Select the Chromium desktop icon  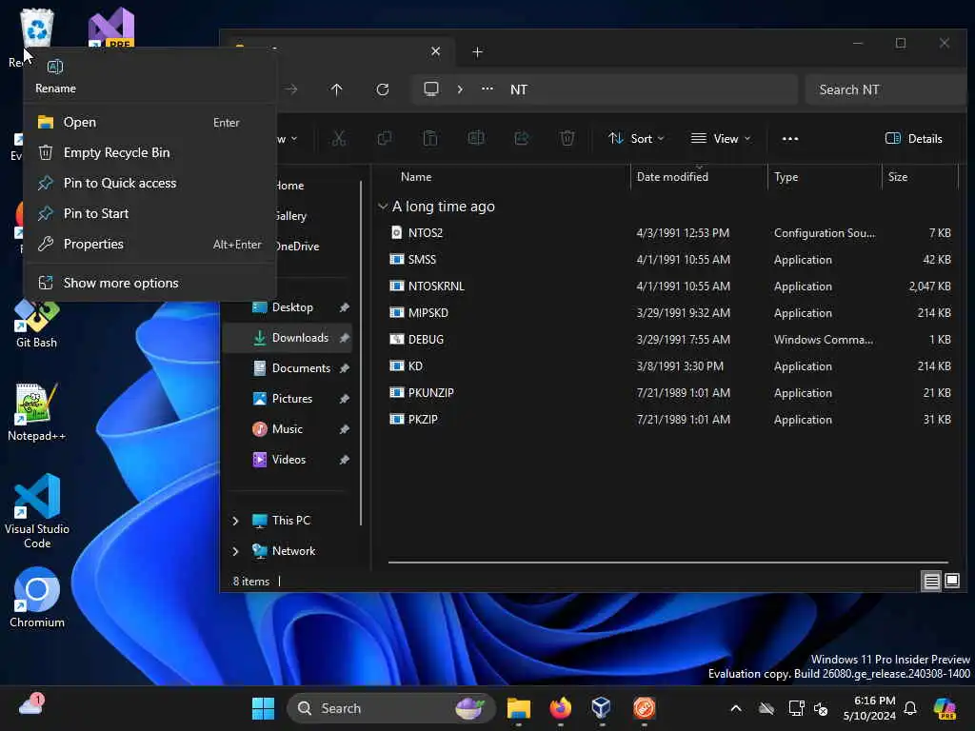point(37,598)
